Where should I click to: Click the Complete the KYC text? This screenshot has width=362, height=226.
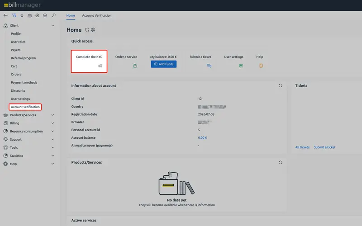point(89,57)
